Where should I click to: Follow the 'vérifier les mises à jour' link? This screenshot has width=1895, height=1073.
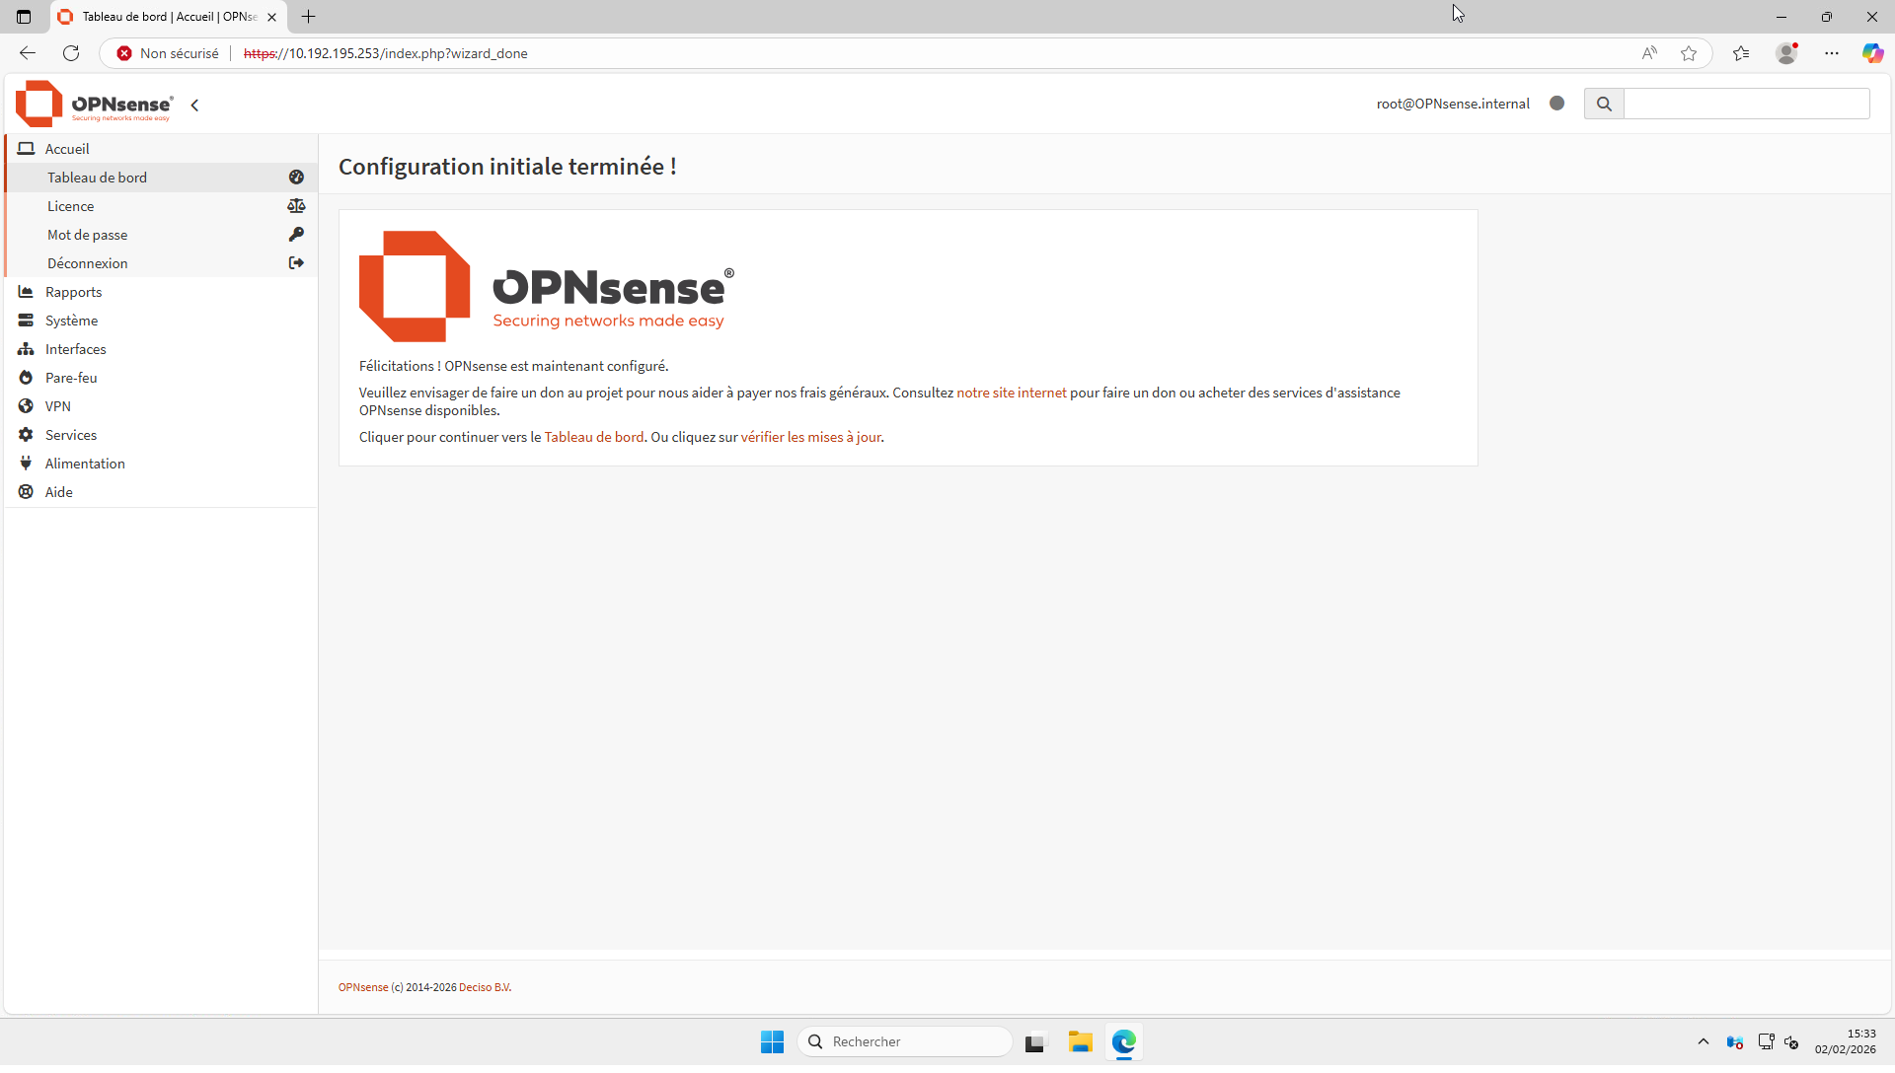pyautogui.click(x=810, y=437)
